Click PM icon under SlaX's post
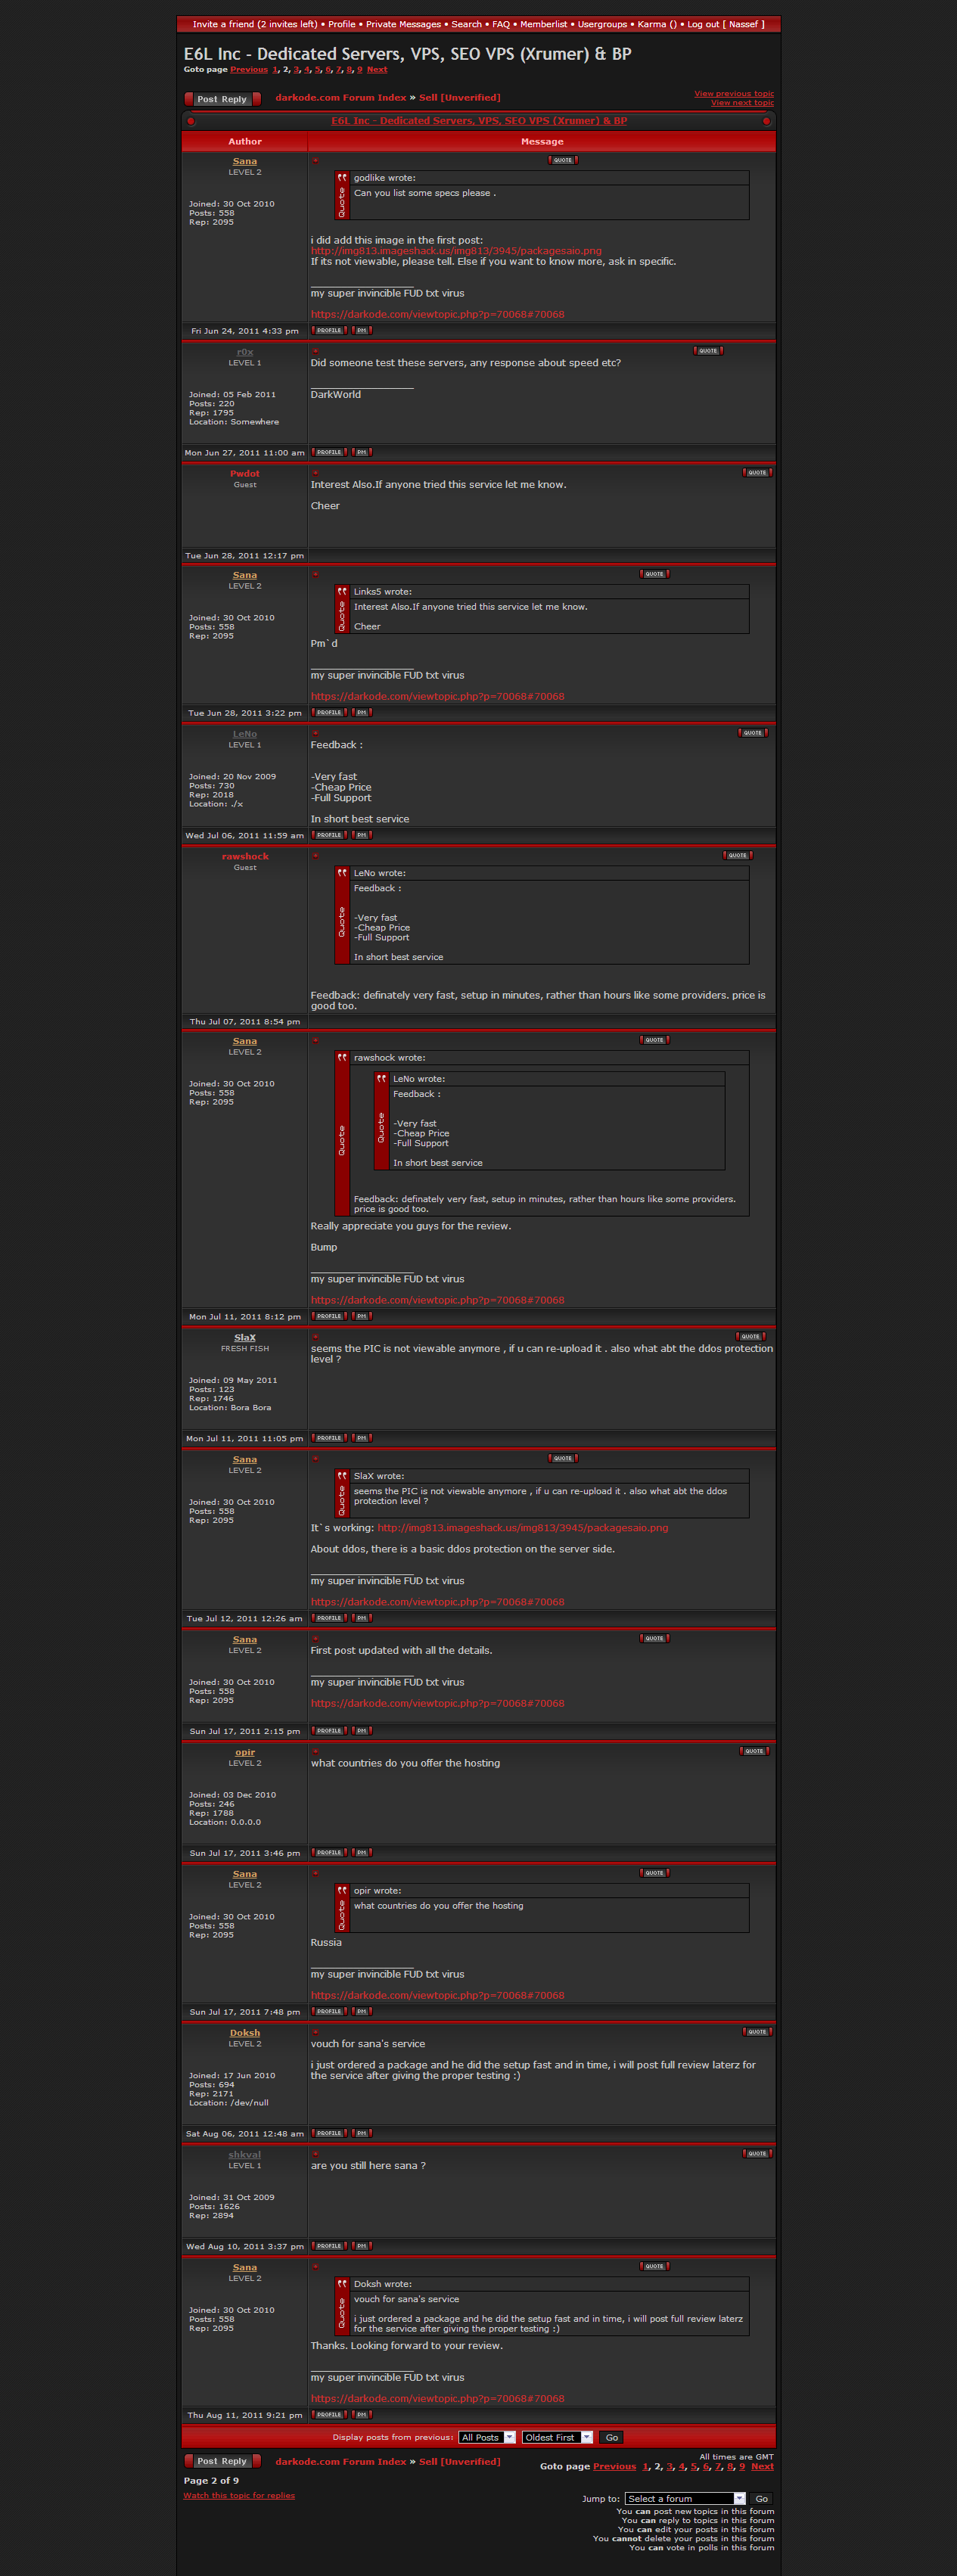 tap(362, 1438)
